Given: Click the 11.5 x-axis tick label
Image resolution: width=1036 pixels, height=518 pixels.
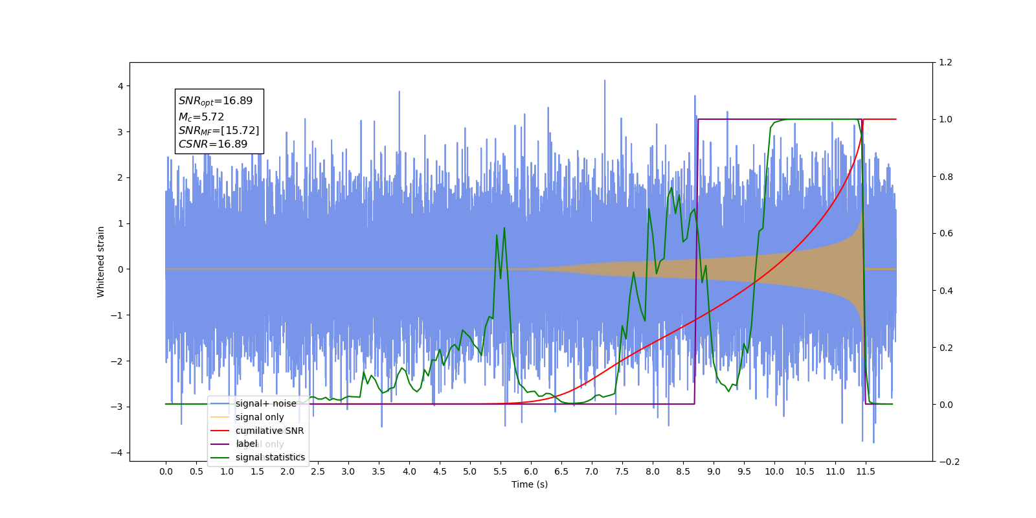Looking at the screenshot, I should 866,471.
